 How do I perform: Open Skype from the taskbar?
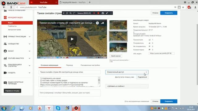[x=58, y=108]
